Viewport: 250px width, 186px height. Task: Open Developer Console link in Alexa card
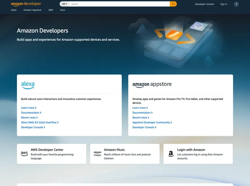point(33,128)
